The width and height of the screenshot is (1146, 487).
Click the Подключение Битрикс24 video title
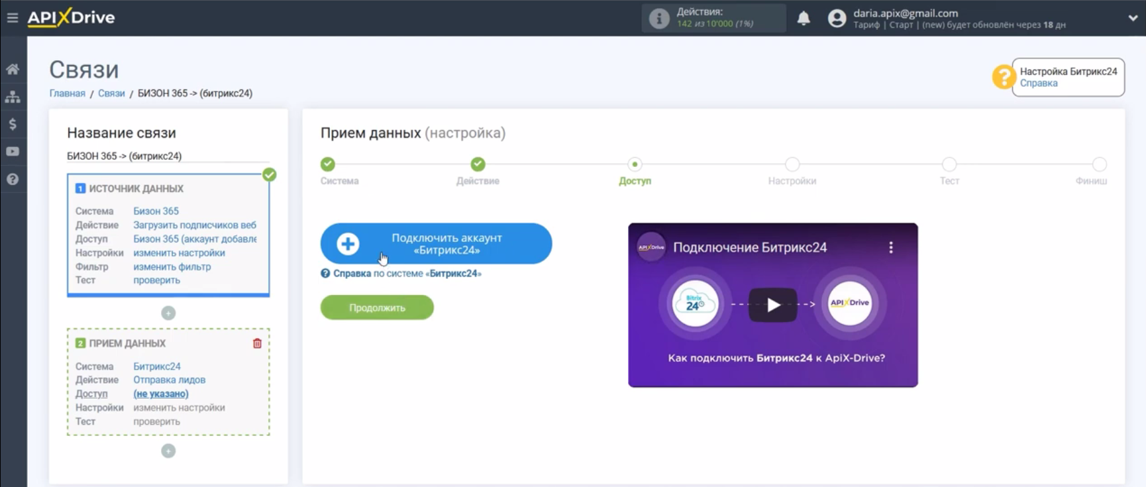pos(750,247)
